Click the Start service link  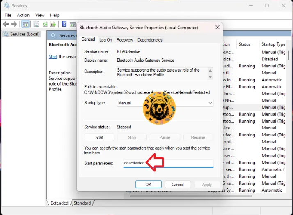[53, 57]
